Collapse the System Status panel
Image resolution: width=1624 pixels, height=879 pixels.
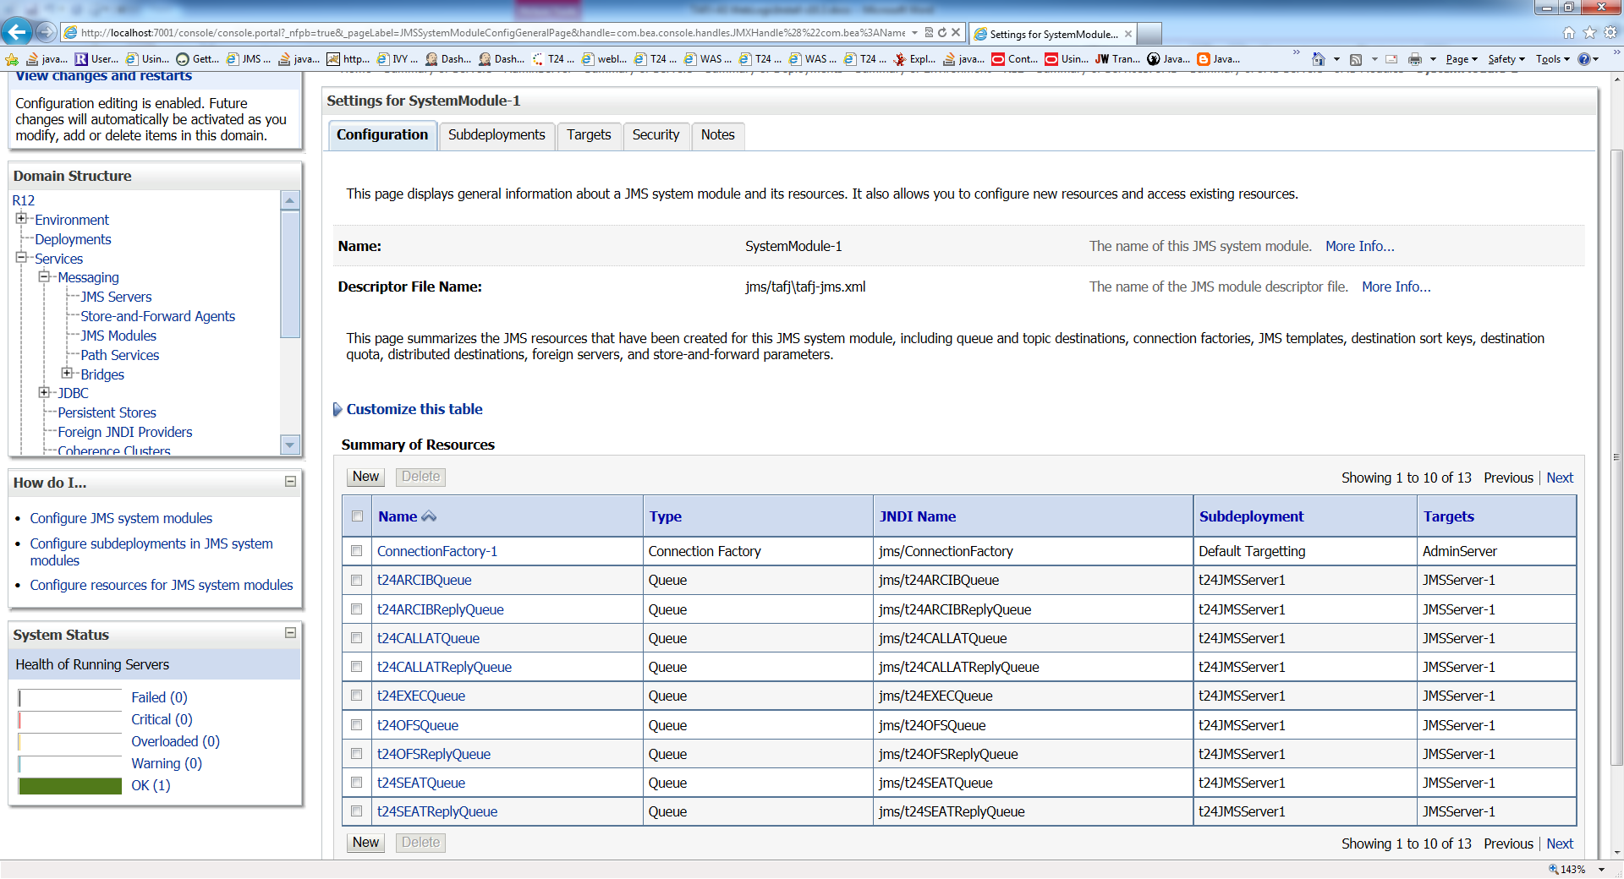tap(290, 633)
